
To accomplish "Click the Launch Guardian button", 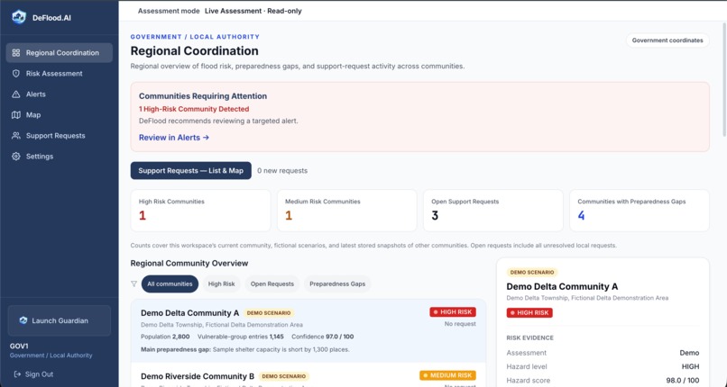I will click(60, 320).
